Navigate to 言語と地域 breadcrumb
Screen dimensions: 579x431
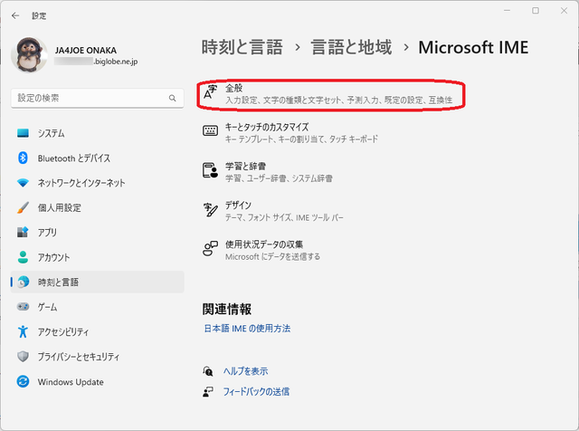(x=351, y=47)
